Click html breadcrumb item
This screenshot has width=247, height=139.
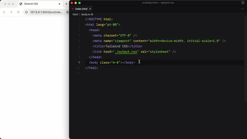point(75,14)
